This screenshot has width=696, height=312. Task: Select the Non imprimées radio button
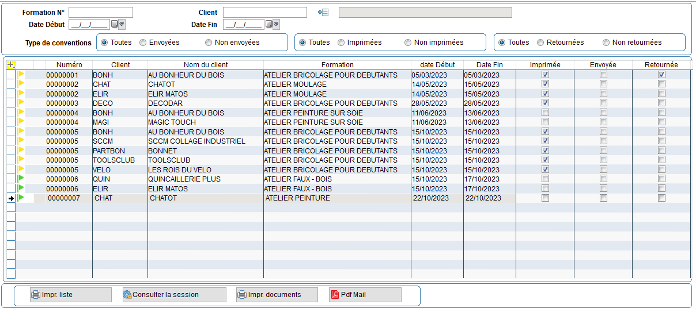(408, 43)
